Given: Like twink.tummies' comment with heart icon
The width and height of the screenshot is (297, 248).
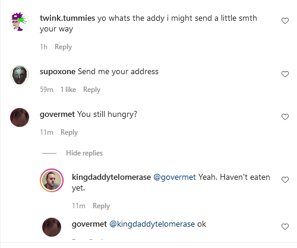Looking at the screenshot, I should click(x=285, y=21).
